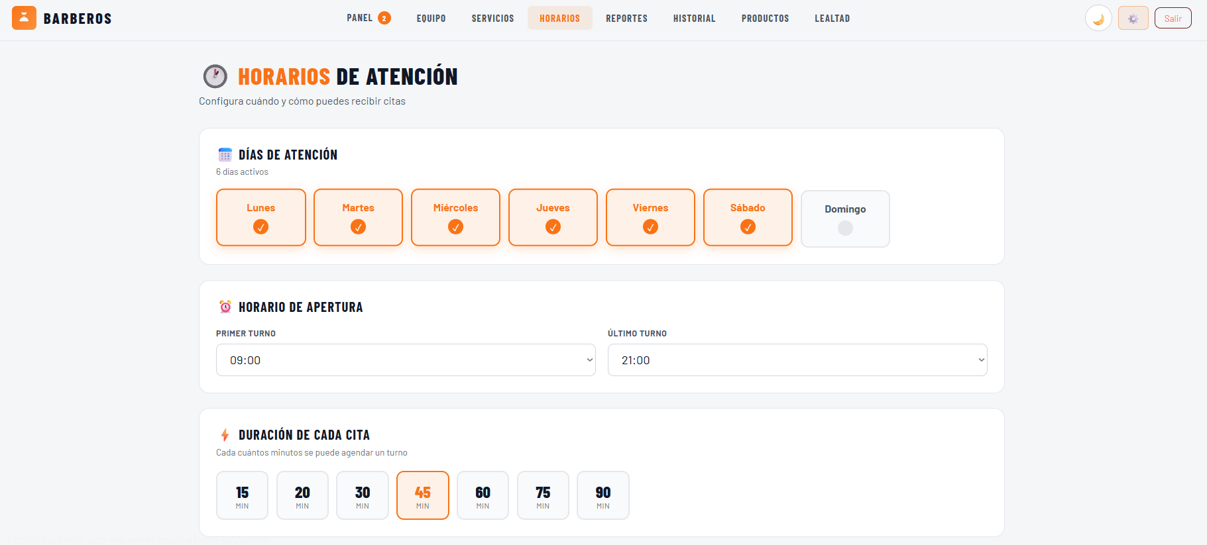The width and height of the screenshot is (1207, 545).
Task: Toggle the Jueves day card
Action: [553, 217]
